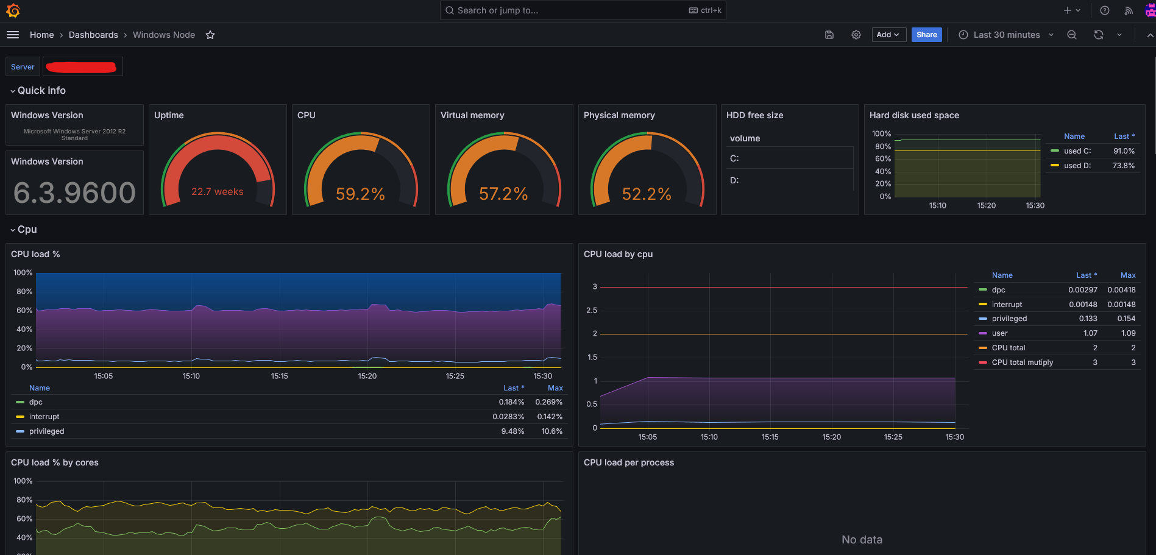Open the CPU gauge panel title
The image size is (1156, 555).
click(x=306, y=115)
